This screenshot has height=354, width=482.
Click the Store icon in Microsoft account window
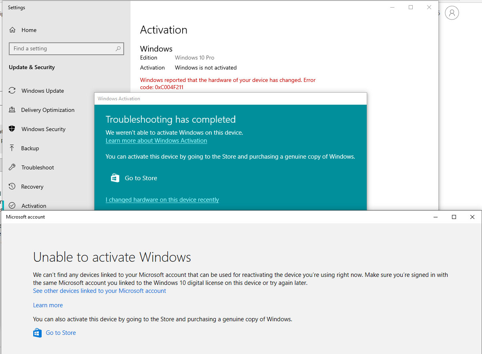coord(37,333)
